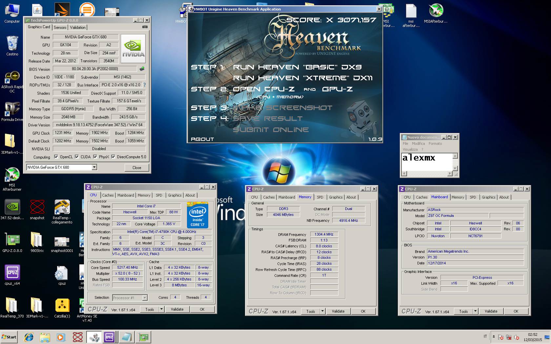
Task: Open the Cestino recycle bin icon
Action: 12,46
